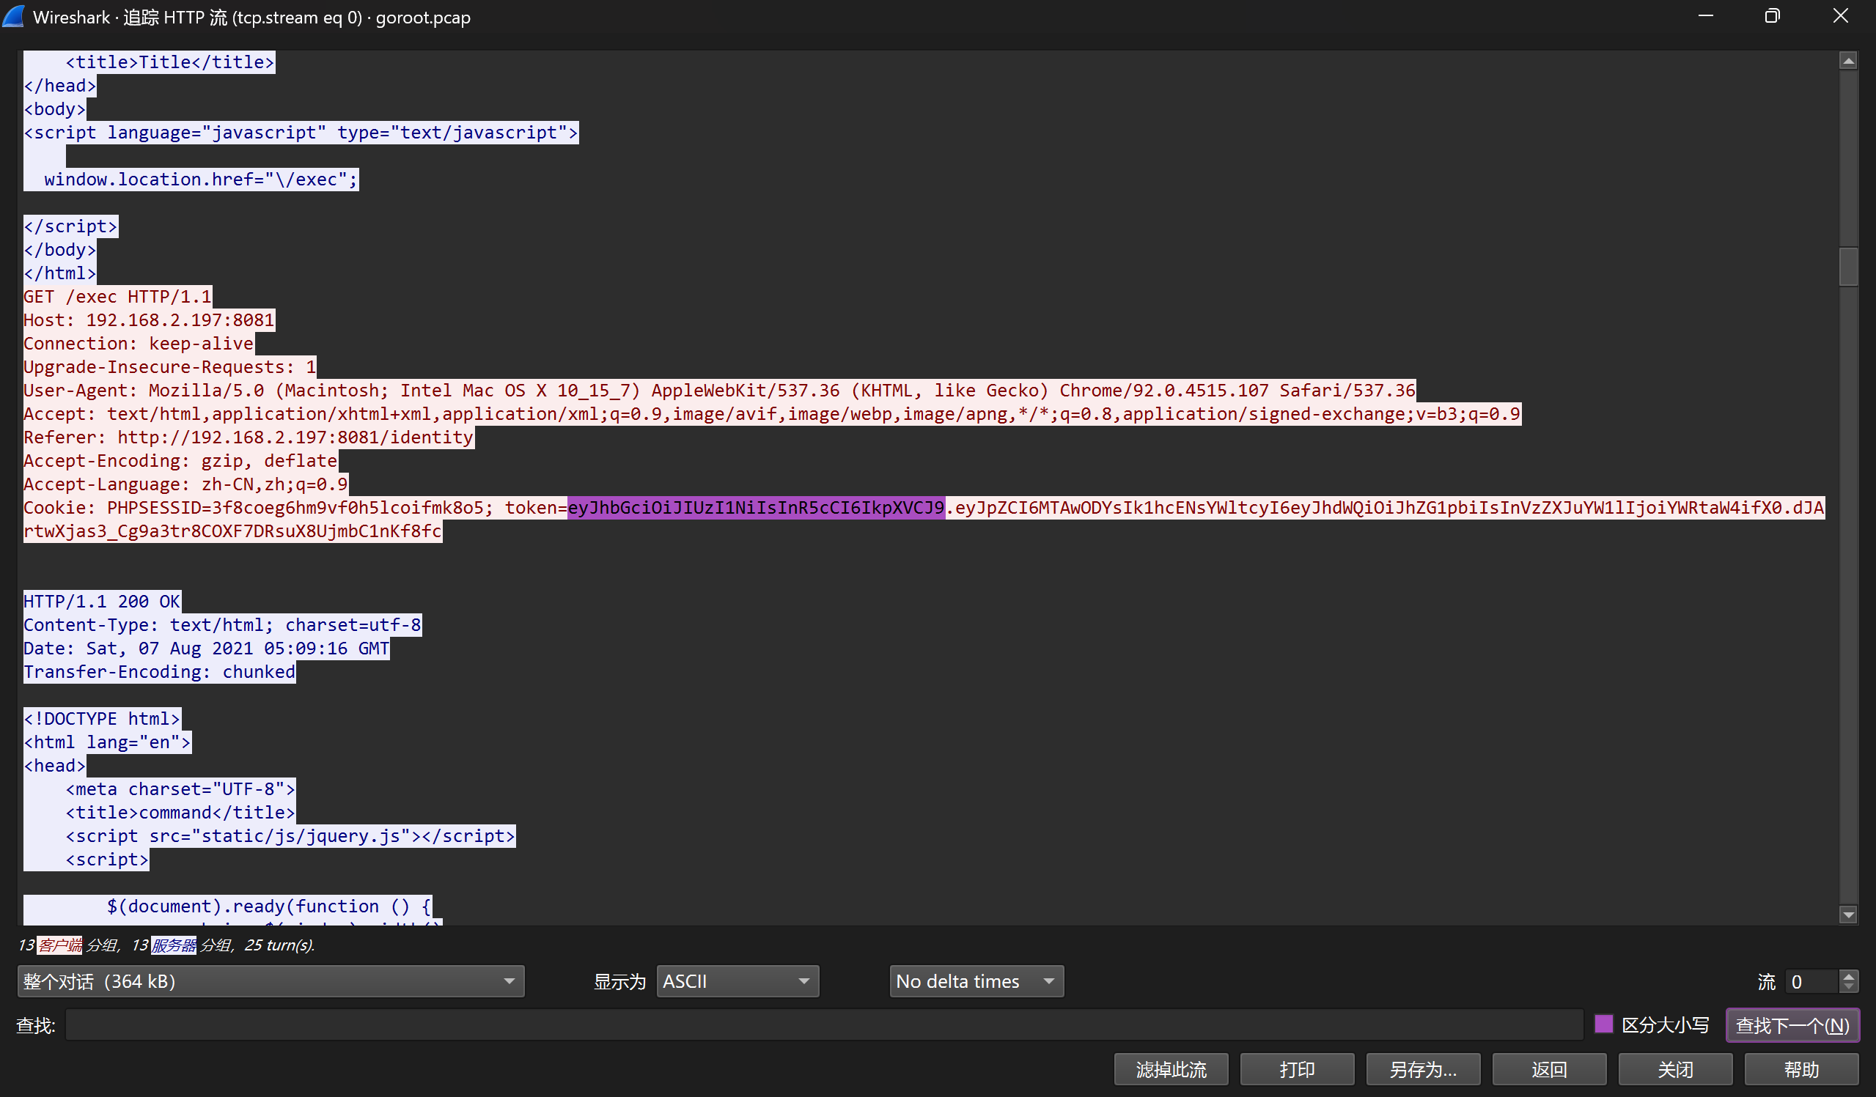Click the 流 stream number field
The width and height of the screenshot is (1876, 1097).
coord(1813,981)
